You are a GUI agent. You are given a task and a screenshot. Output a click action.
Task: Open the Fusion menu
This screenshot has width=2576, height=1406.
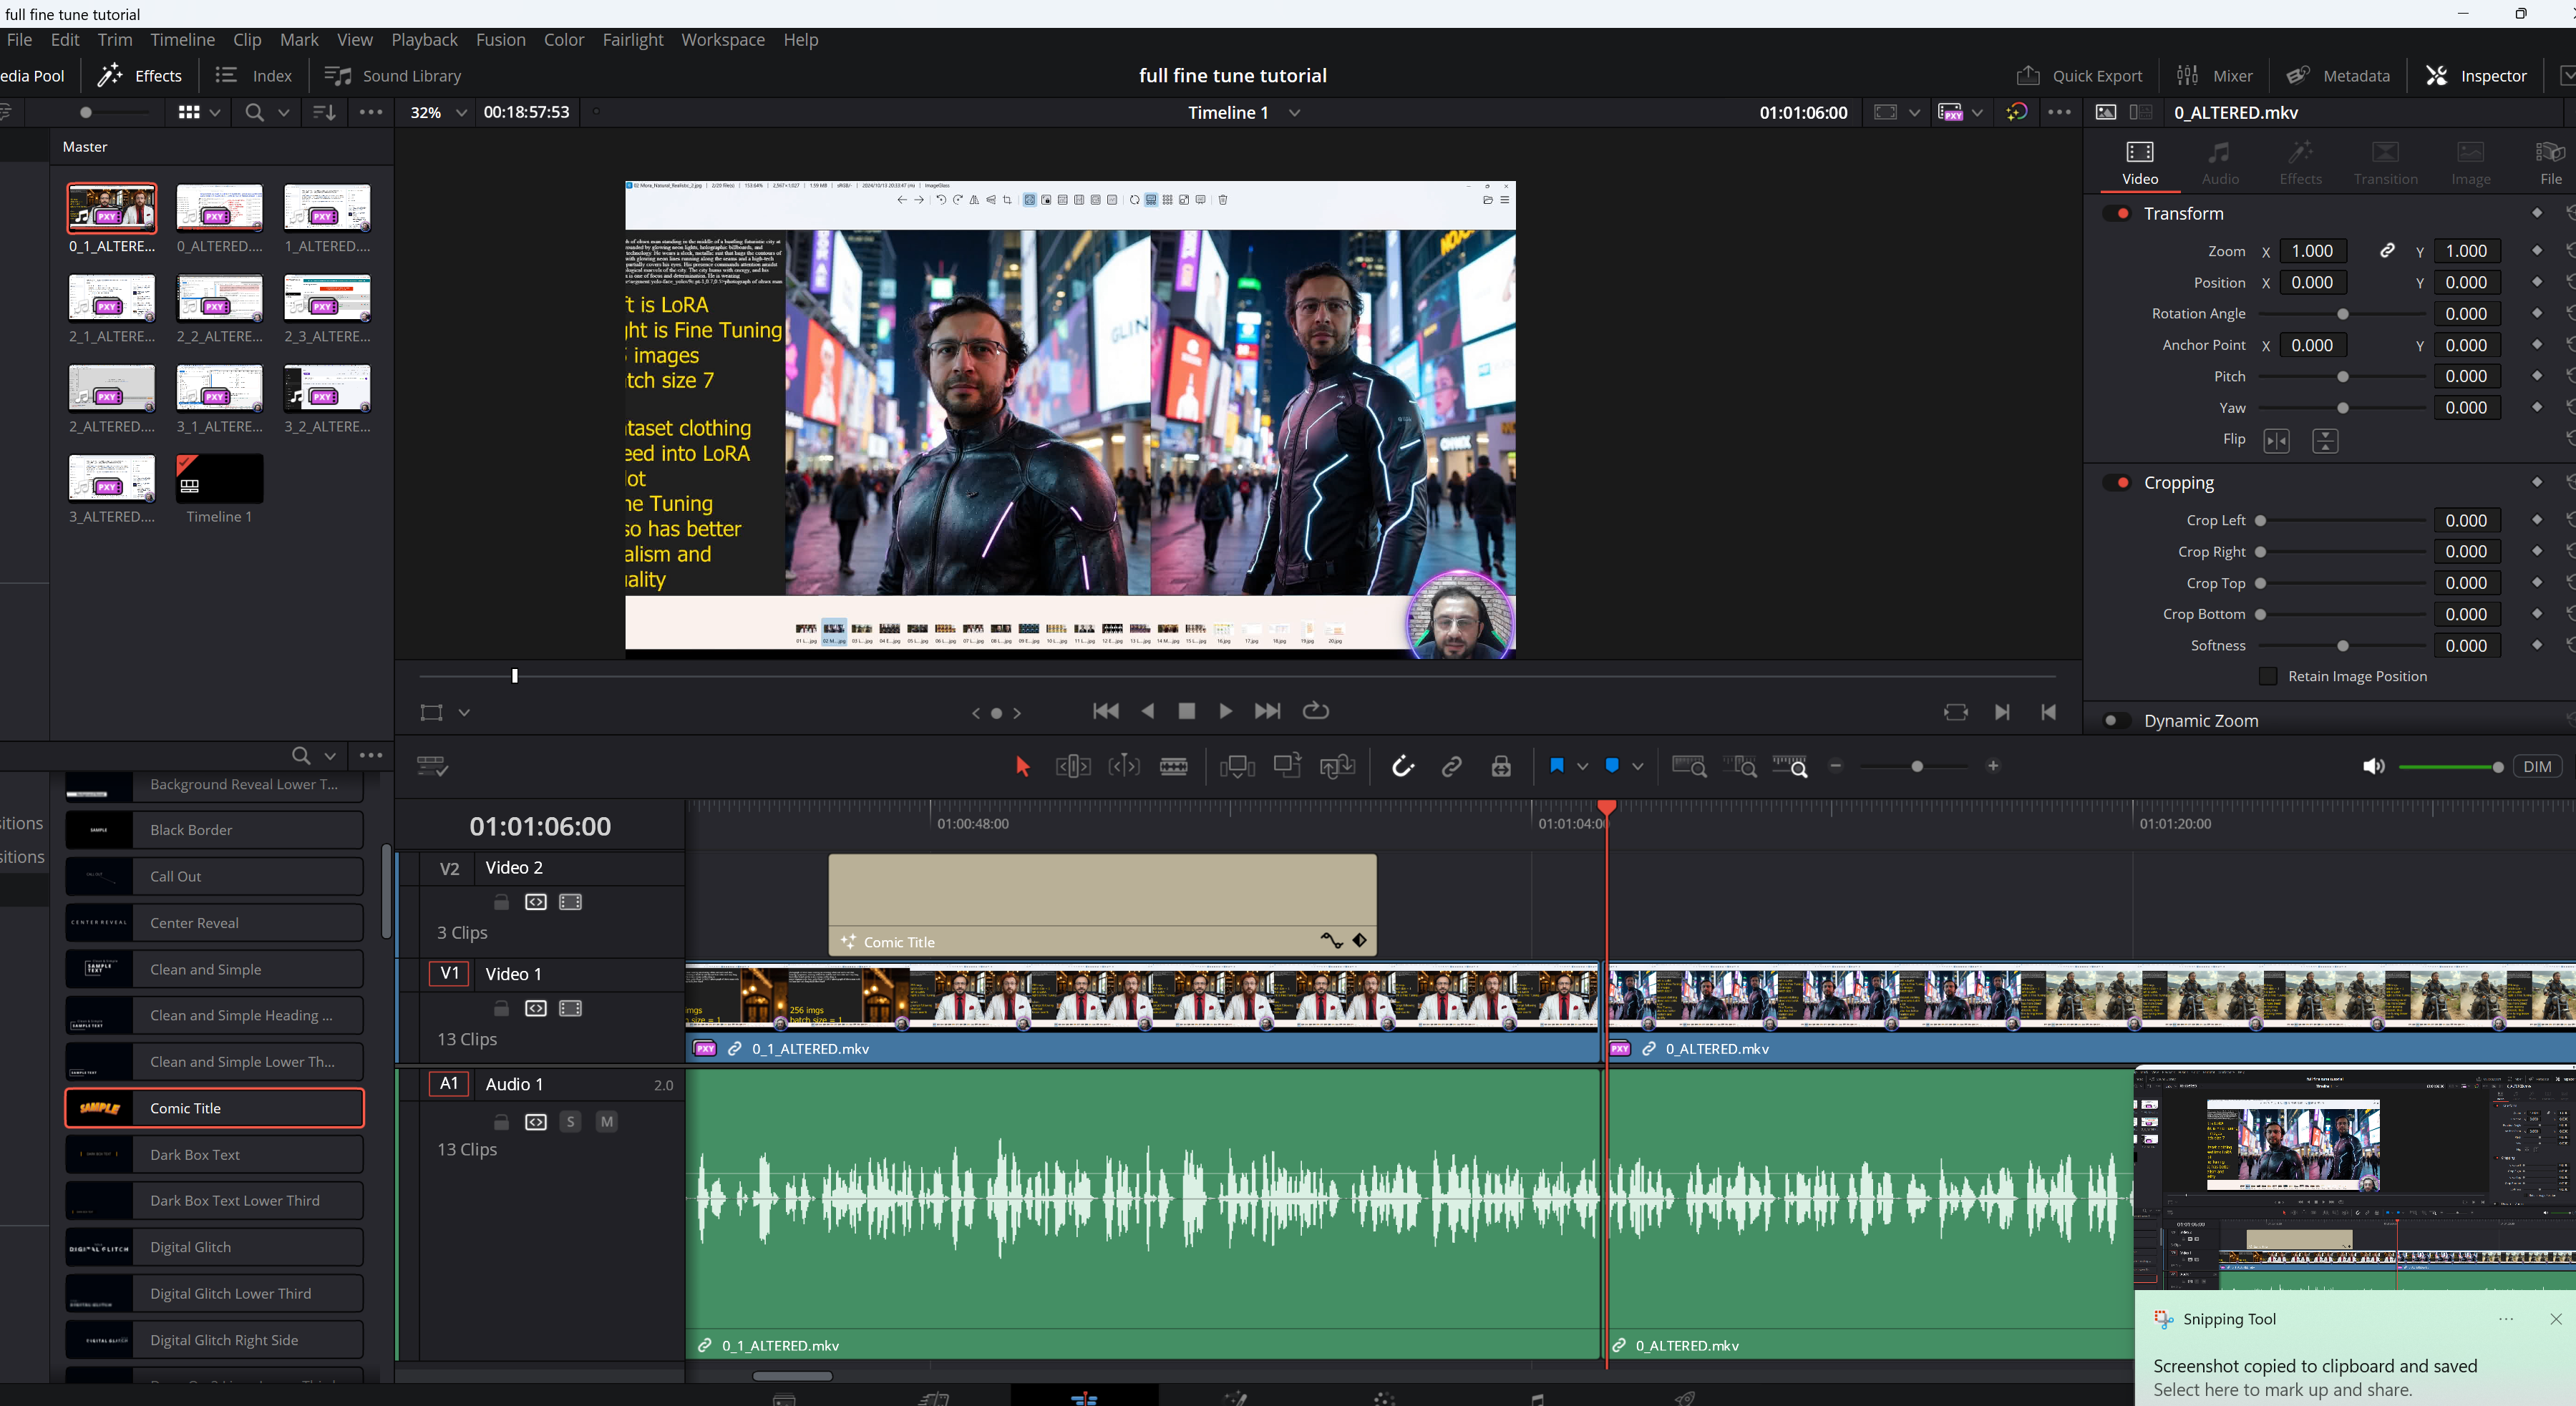(x=500, y=40)
